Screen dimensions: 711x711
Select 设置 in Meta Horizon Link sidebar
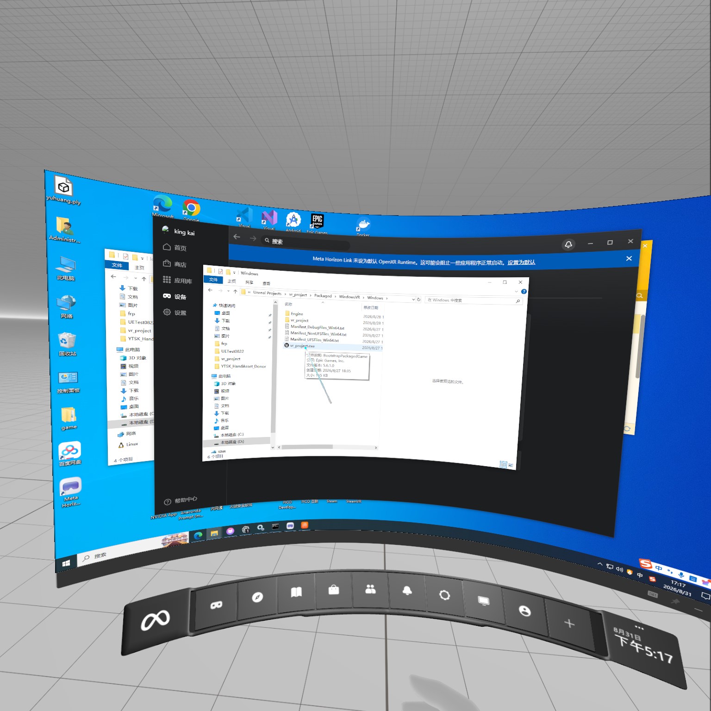point(175,313)
